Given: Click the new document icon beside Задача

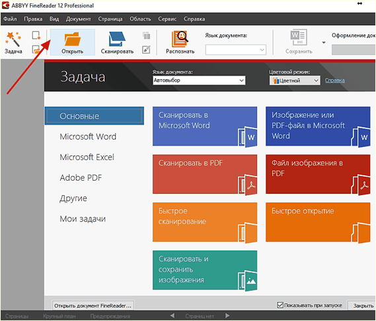Looking at the screenshot, I should (36, 35).
